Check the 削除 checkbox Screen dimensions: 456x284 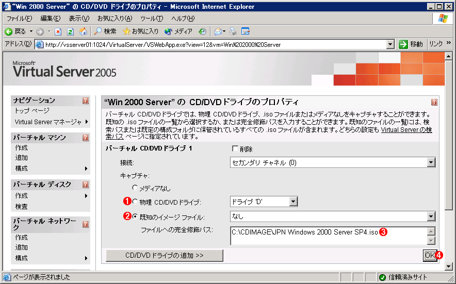point(235,148)
